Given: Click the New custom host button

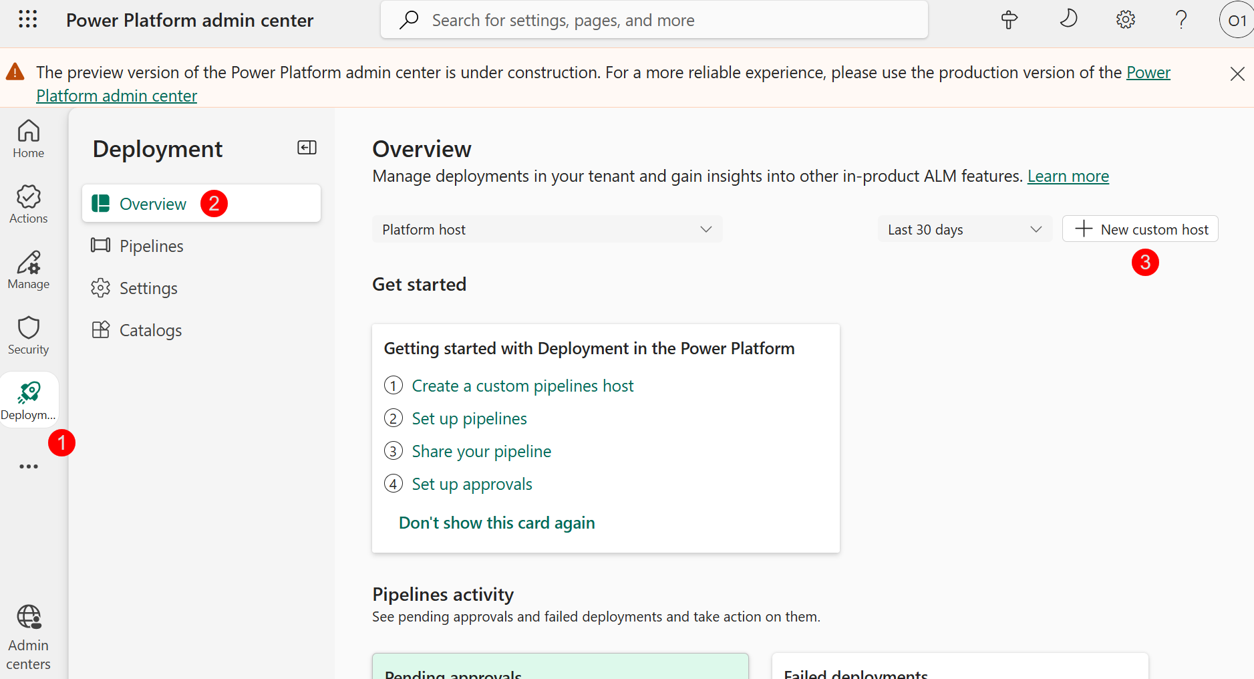Looking at the screenshot, I should point(1140,229).
